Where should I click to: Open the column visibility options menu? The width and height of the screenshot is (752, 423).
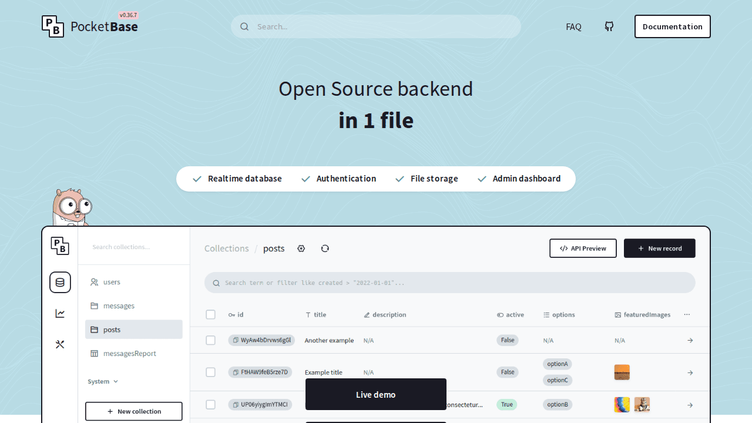point(687,315)
